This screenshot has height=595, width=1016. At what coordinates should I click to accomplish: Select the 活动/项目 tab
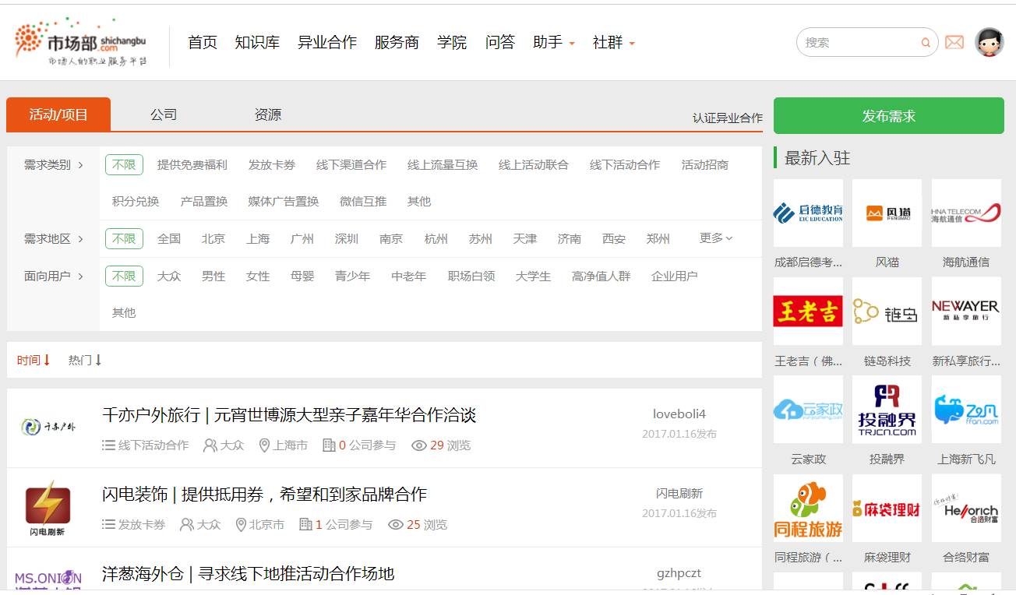click(58, 114)
